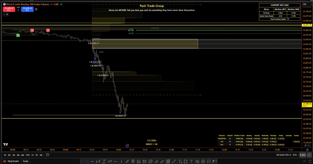313x164 pixels.
Task: Switch chart range to 1D
Action: click(x=5, y=155)
